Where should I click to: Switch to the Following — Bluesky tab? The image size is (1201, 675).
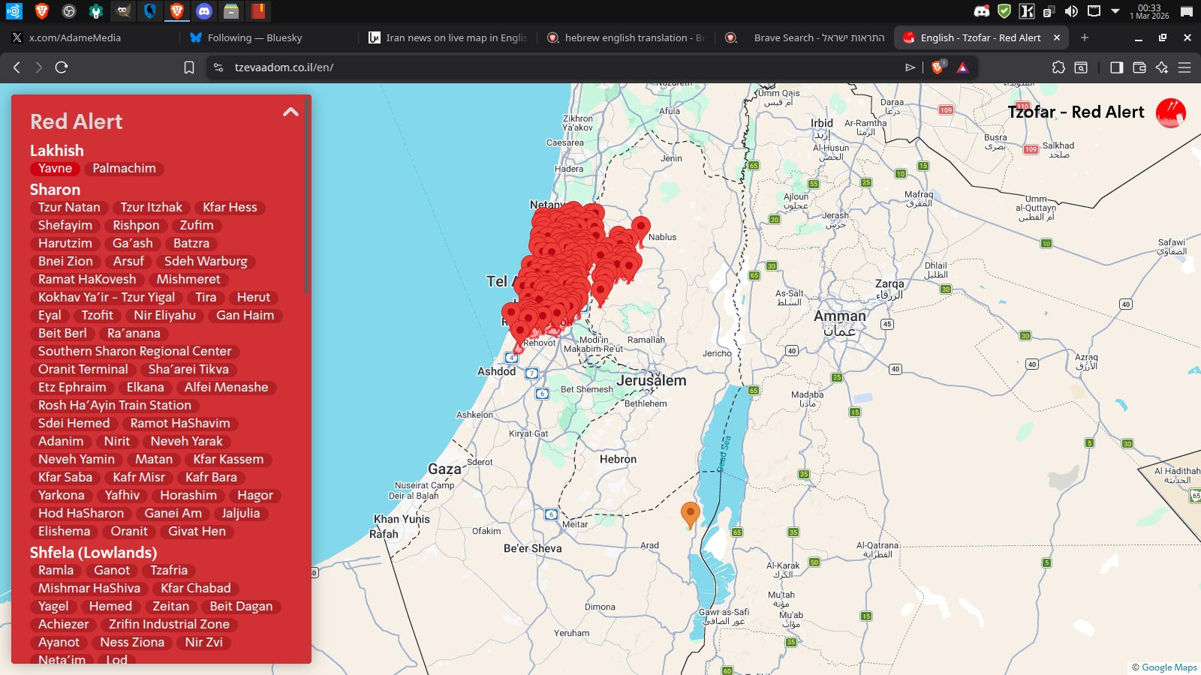pos(254,37)
